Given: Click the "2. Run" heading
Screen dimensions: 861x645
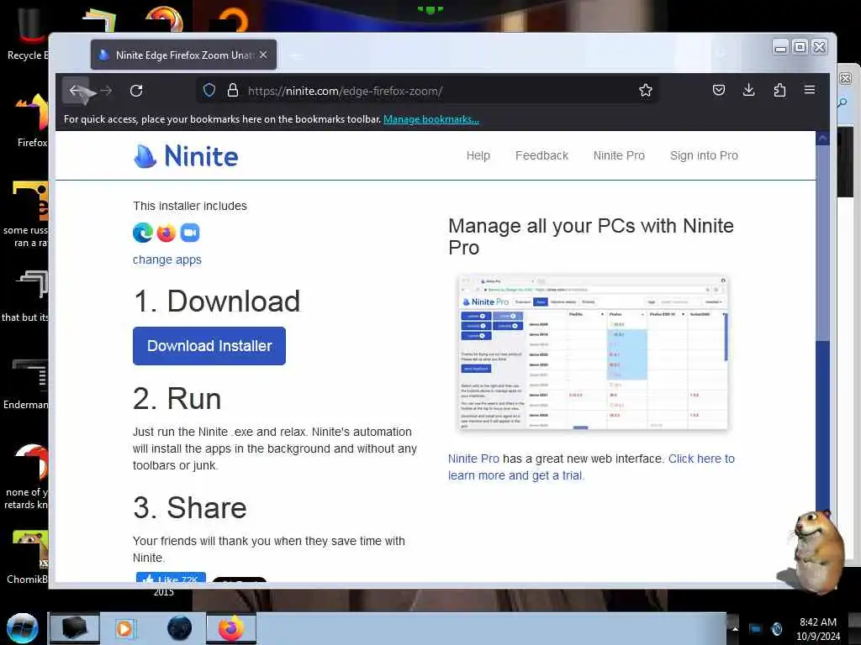Looking at the screenshot, I should click(177, 398).
